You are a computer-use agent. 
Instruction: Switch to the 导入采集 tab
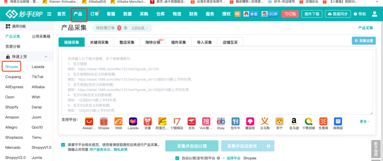[205, 42]
